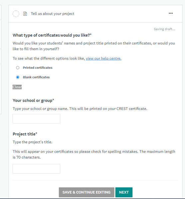Click the Your school or group label
This screenshot has height=199, width=185.
33,101
